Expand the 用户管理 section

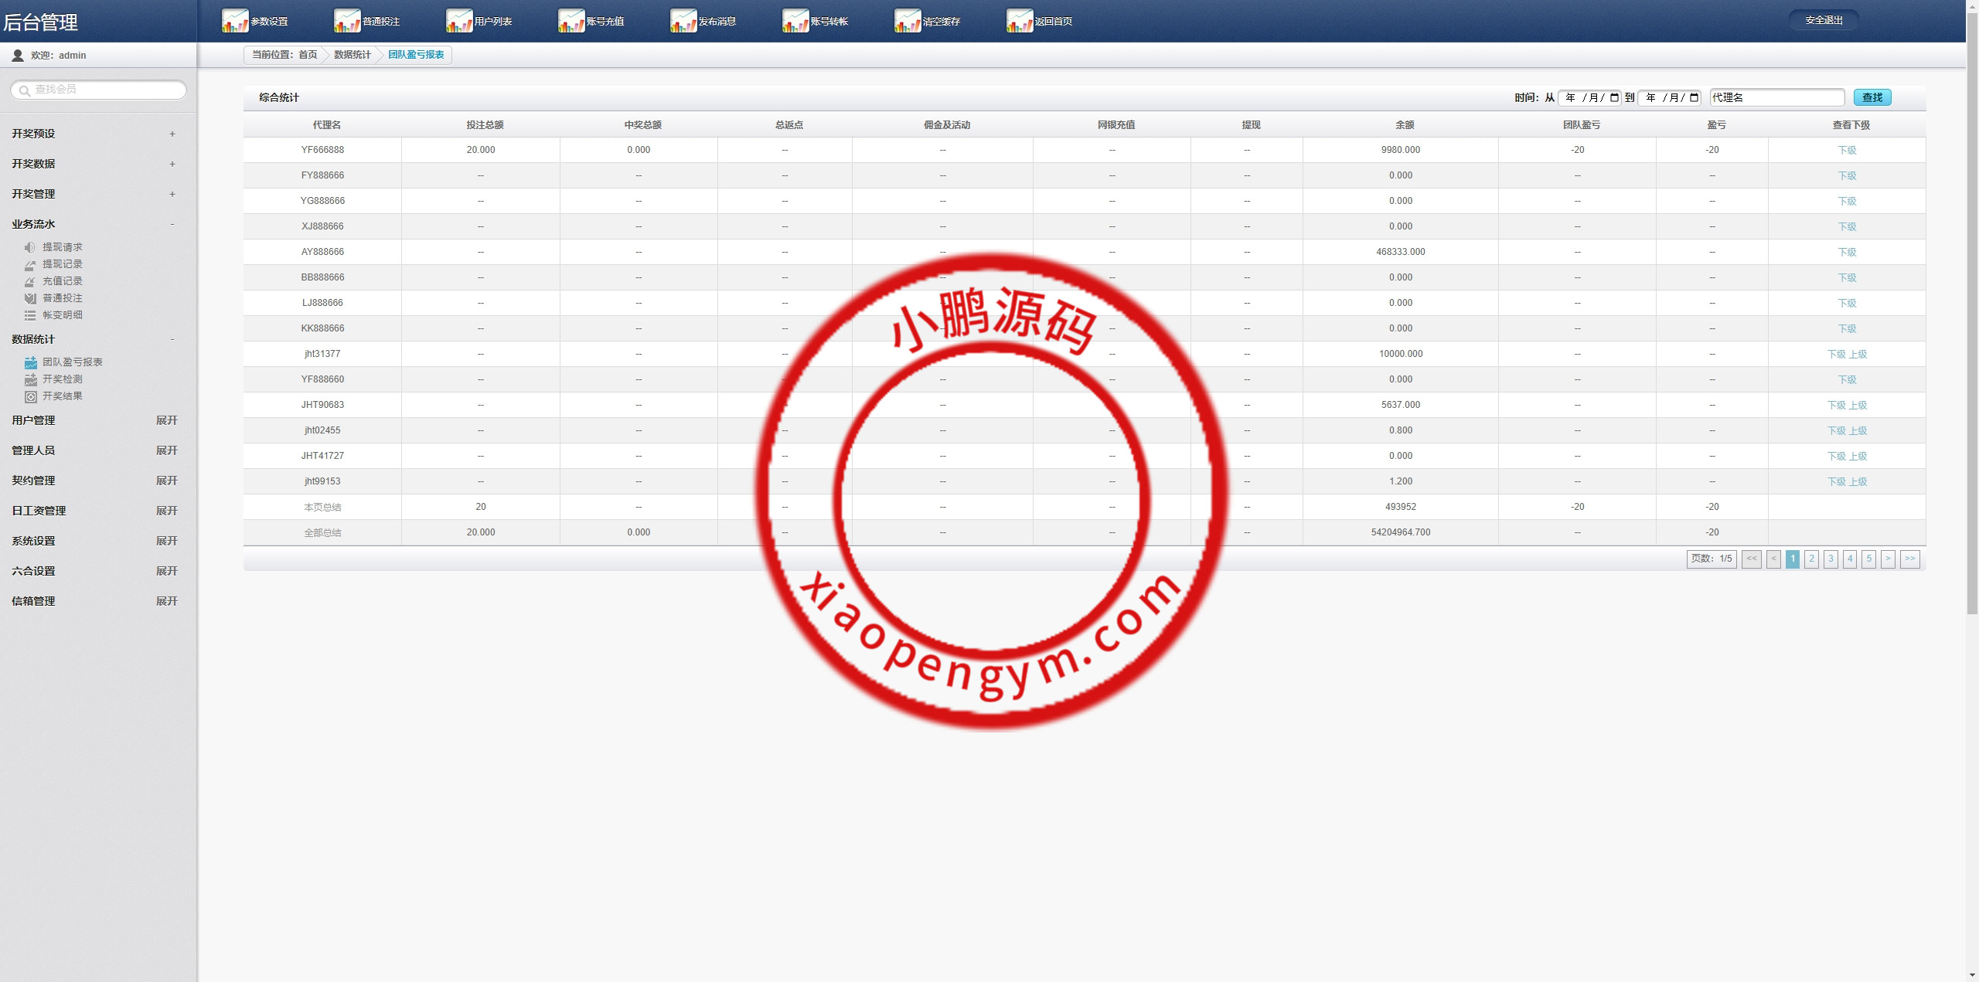point(166,420)
